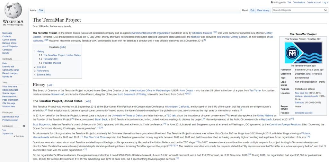Click the search magnifier icon
Screen dimensions: 329x162
(x=325, y=10)
